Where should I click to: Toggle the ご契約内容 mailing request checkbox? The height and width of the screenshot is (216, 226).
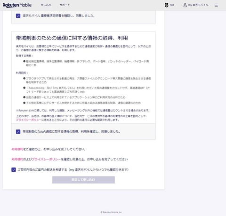pos(14,169)
